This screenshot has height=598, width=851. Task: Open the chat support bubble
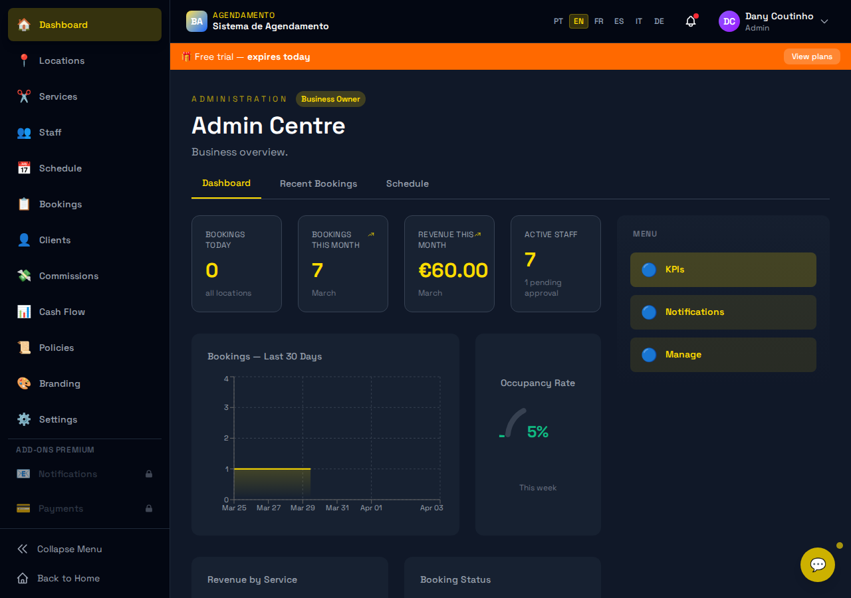818,565
